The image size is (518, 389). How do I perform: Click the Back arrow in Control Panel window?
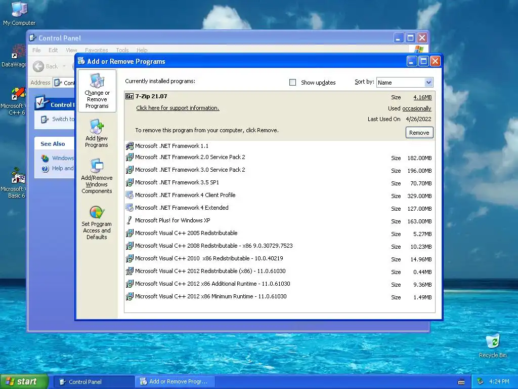[x=38, y=66]
